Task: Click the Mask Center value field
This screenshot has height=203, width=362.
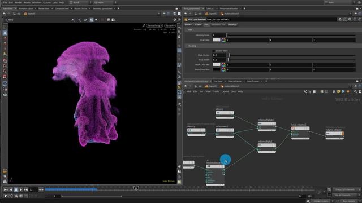Action: click(219, 55)
